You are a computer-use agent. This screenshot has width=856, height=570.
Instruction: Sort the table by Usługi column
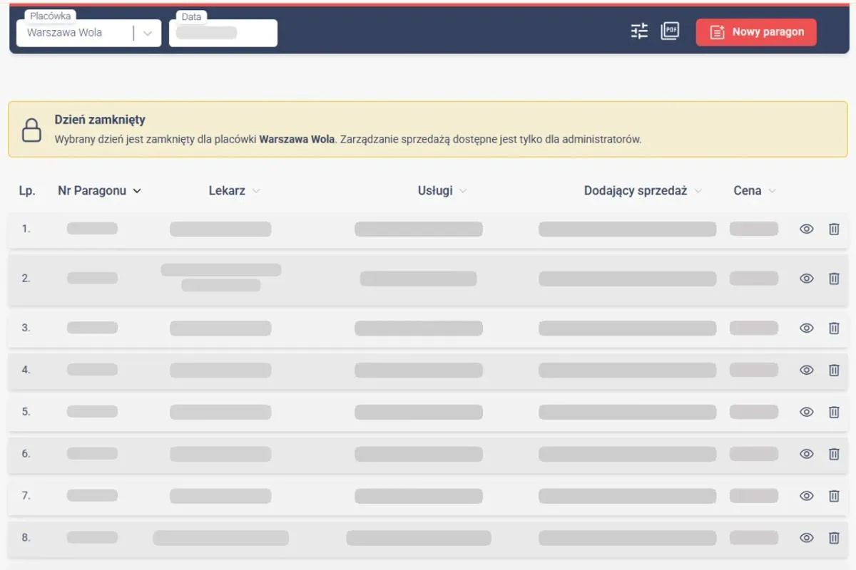(x=442, y=191)
